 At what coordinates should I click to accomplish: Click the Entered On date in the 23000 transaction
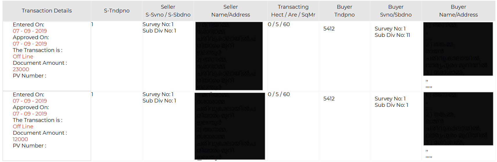(30, 31)
